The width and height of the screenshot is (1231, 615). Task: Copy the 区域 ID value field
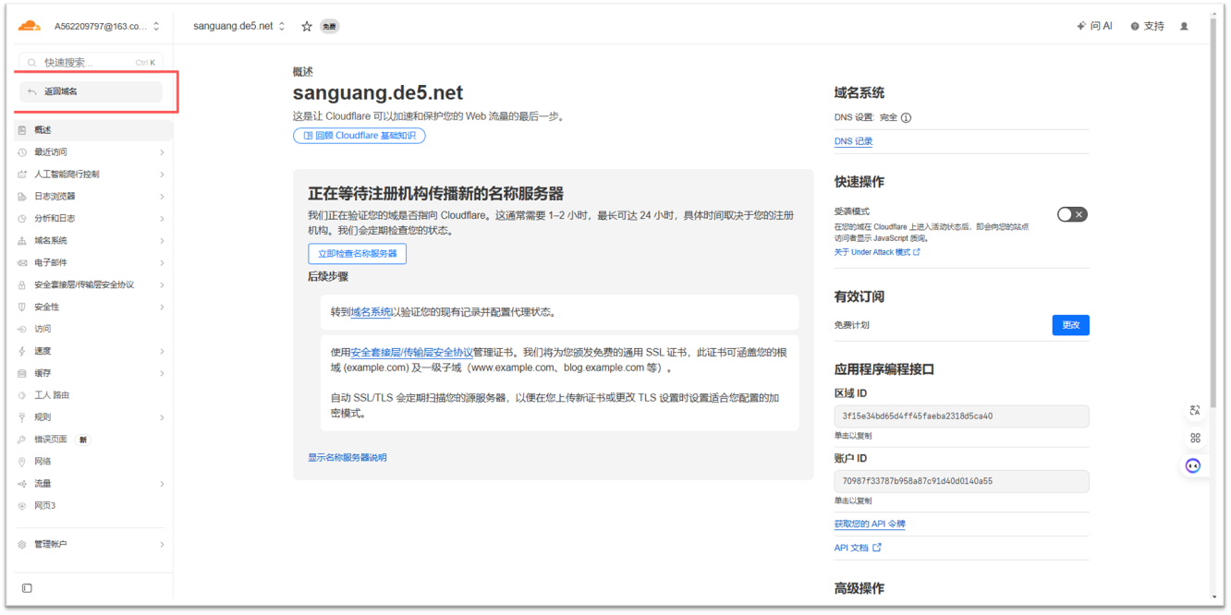tap(961, 416)
